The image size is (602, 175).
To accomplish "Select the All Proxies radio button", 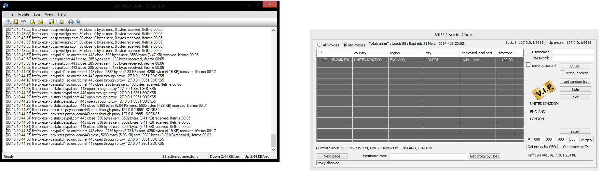I will pos(319,45).
